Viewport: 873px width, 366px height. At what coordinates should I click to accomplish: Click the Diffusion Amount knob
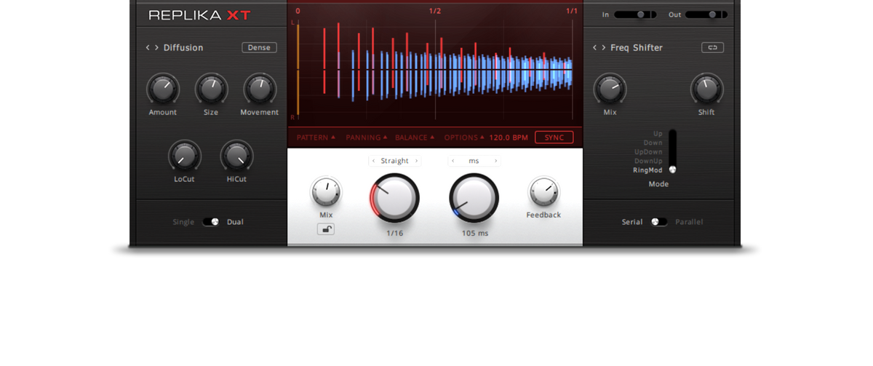(x=163, y=89)
